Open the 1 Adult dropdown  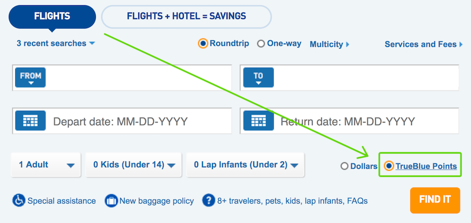click(x=46, y=165)
